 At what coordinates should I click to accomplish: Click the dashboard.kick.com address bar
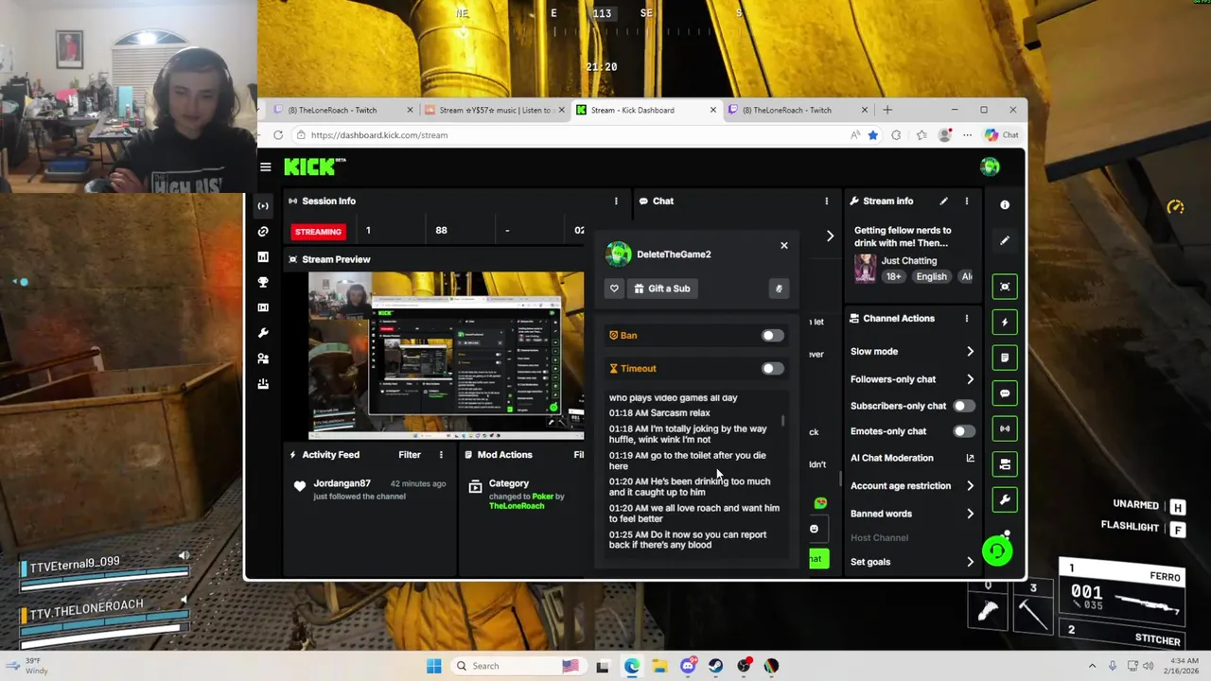click(x=568, y=135)
